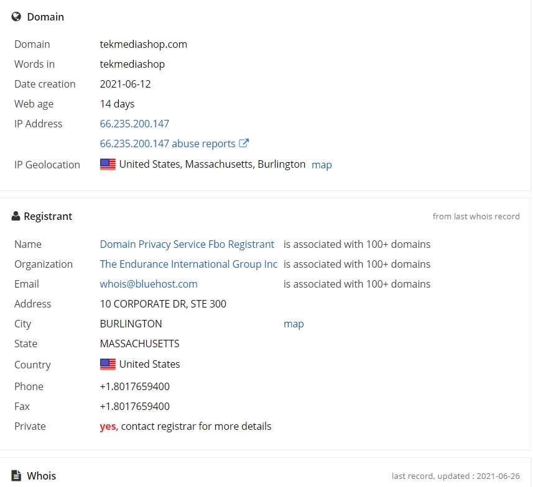Click the US flag in Country row
The width and height of the screenshot is (533, 487).
tap(108, 365)
